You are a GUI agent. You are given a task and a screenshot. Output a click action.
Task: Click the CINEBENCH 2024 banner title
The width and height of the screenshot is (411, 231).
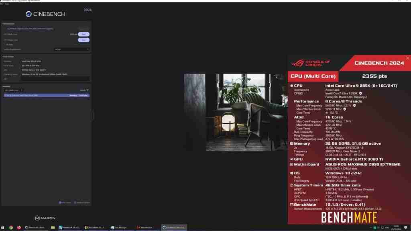point(379,63)
